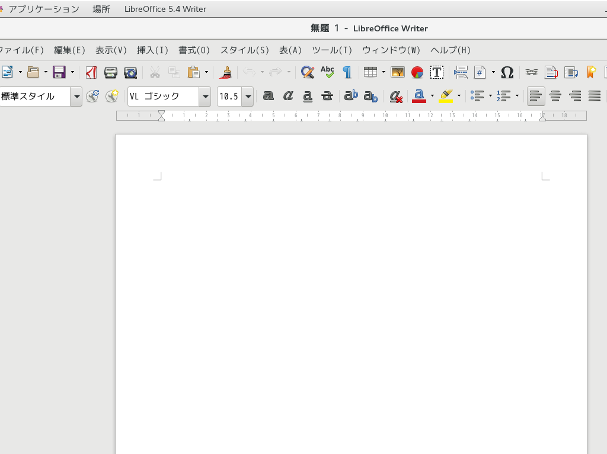The image size is (607, 454).
Task: Open the ツール(T) menu
Action: (x=332, y=50)
